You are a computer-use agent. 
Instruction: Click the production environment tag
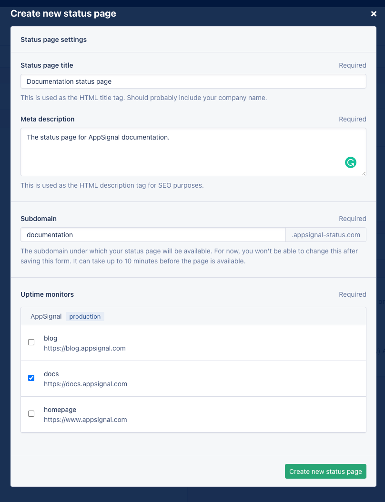click(85, 316)
